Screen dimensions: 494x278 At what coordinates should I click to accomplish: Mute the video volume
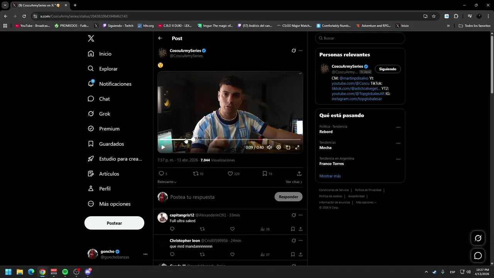(x=269, y=147)
